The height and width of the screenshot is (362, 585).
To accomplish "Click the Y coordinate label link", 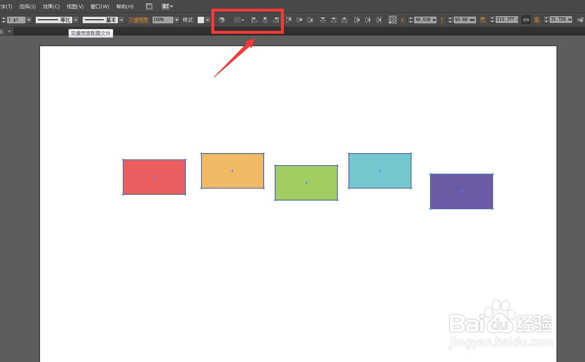I will (442, 20).
